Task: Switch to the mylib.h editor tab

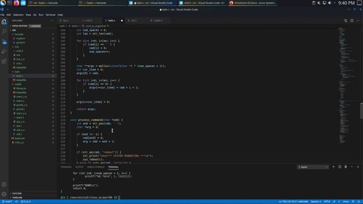Action: pyautogui.click(x=158, y=20)
